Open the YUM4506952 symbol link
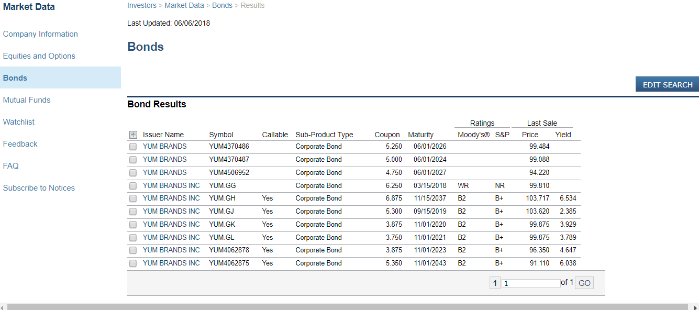This screenshot has height=310, width=699. pyautogui.click(x=229, y=172)
